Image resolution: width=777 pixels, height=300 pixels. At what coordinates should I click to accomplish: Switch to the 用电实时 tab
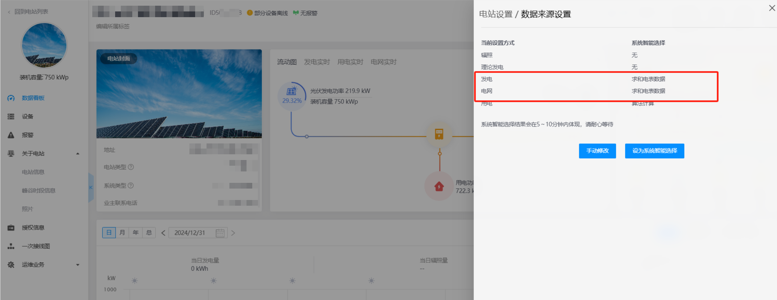[350, 62]
